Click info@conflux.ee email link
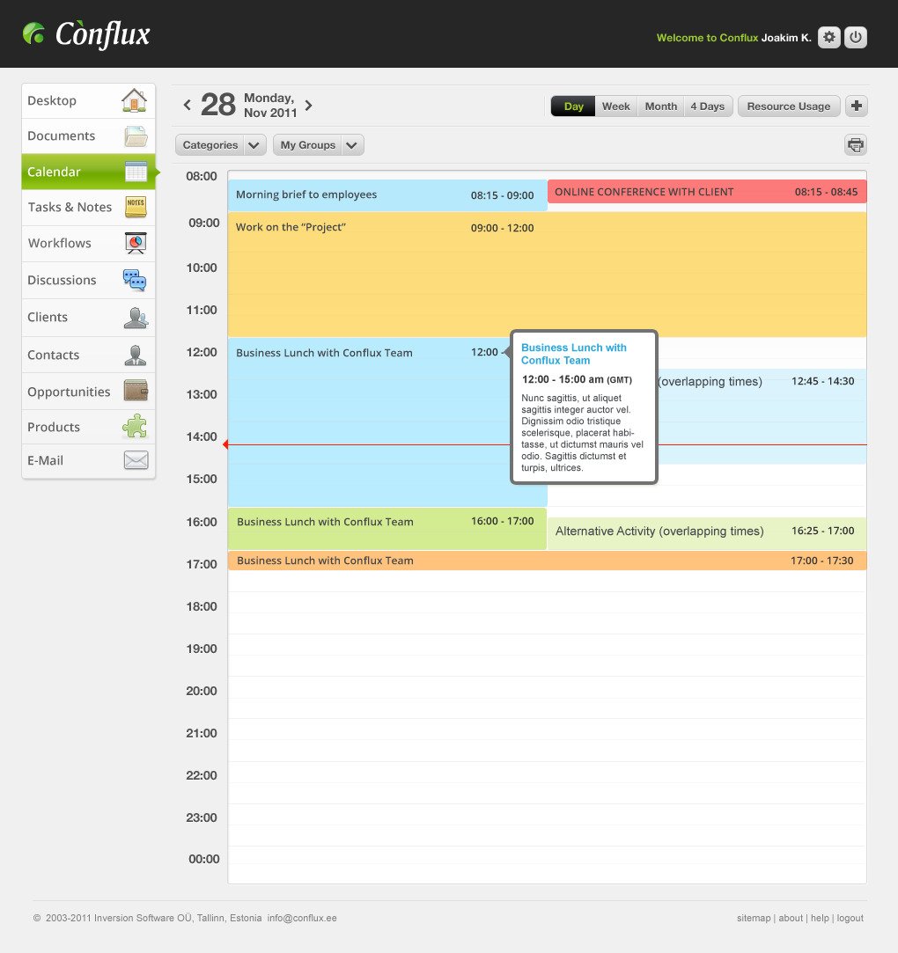This screenshot has height=953, width=898. [x=302, y=918]
